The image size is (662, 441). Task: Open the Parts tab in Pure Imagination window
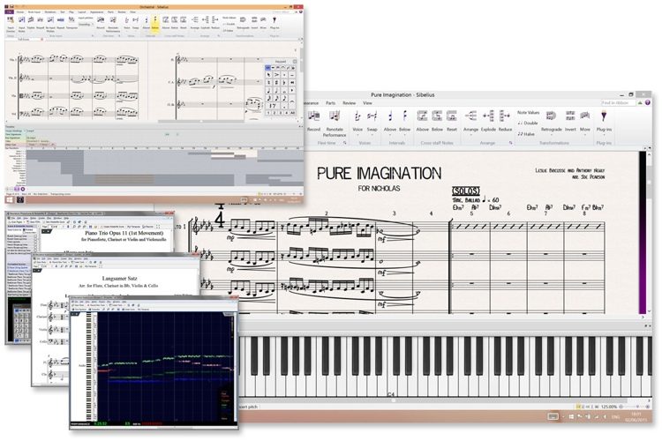(x=331, y=103)
